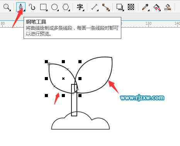This screenshot has height=146, width=180.
Task: Click the center X marker of selected leaf
Action: pos(63,79)
